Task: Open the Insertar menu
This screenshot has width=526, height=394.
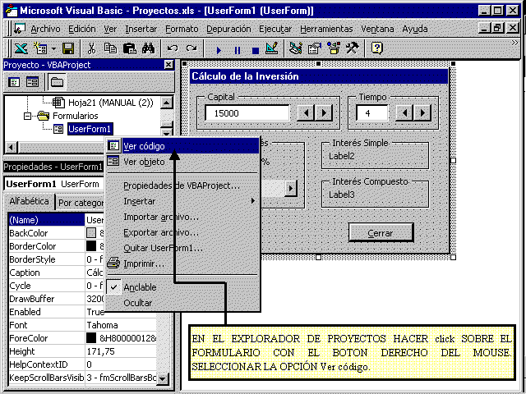Action: [x=141, y=30]
